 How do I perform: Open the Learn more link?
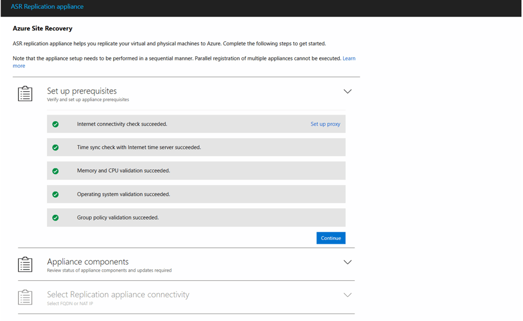pos(349,58)
